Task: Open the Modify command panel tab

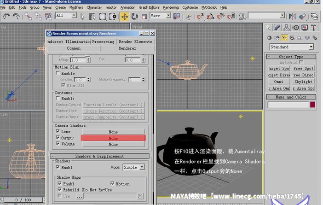Action: [x=277, y=28]
